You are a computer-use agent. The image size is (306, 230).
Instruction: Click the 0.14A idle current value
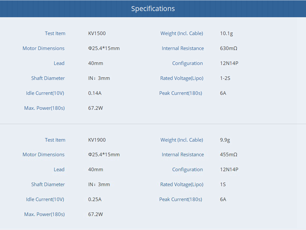(x=95, y=93)
